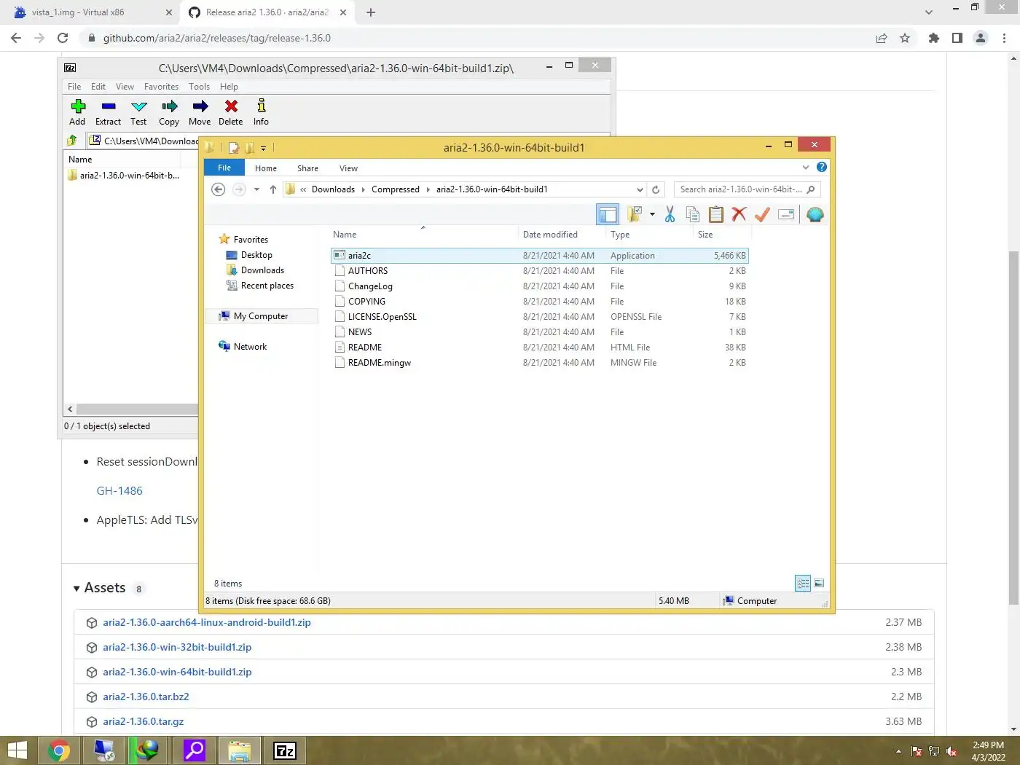This screenshot has width=1020, height=765.
Task: Select the README.mingw file
Action: [x=539, y=363]
